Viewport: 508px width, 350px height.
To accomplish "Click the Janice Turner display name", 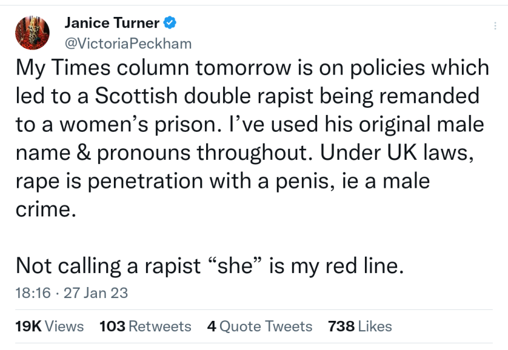I will 112,23.
